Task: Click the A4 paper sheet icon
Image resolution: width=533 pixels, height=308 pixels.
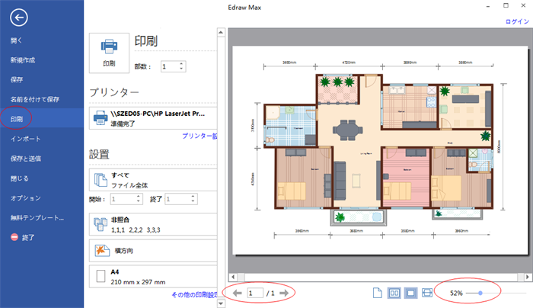Action: [x=101, y=276]
